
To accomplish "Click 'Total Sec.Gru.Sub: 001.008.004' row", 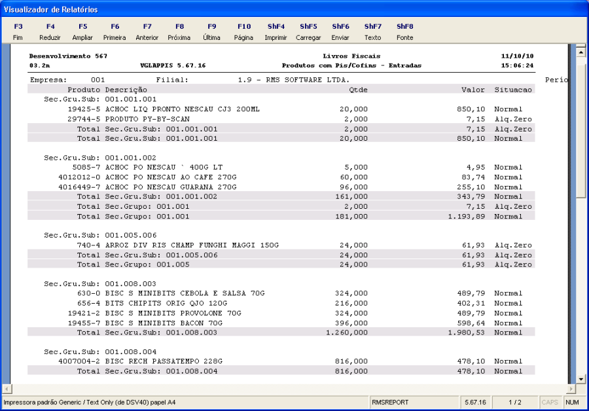I will pyautogui.click(x=281, y=371).
